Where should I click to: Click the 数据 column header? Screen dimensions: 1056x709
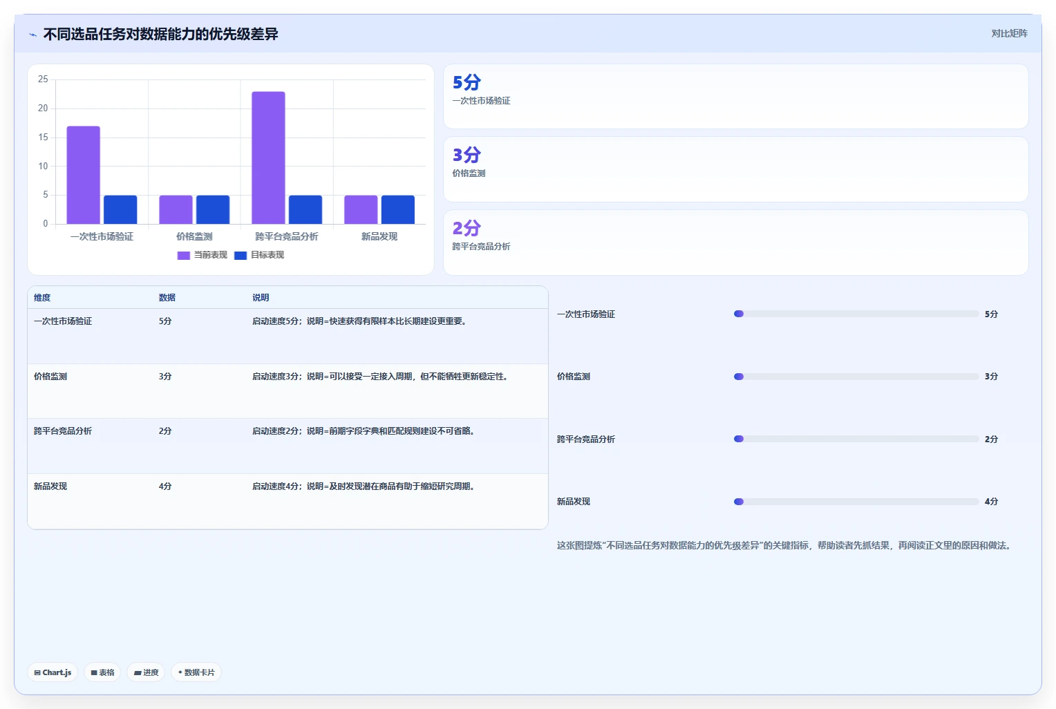pos(167,298)
